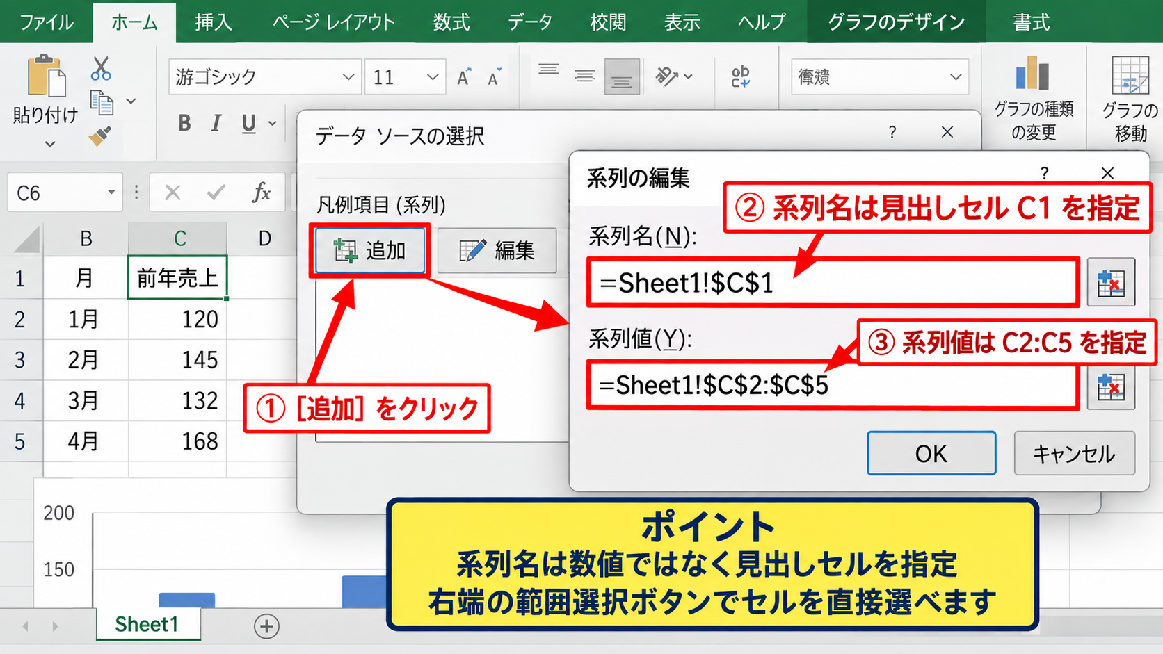Open the グラフのデザイン ribbon tab

(896, 22)
